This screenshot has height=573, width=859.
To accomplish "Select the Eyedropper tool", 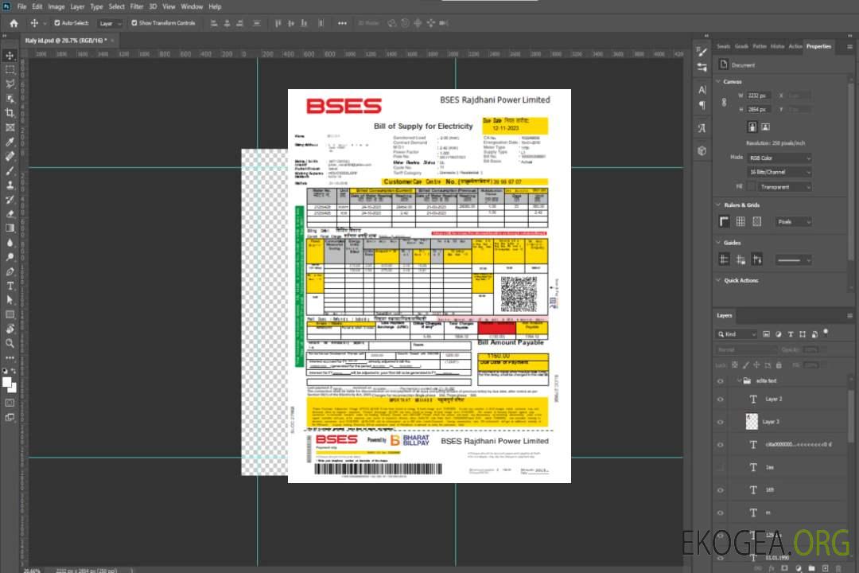I will coord(10,142).
